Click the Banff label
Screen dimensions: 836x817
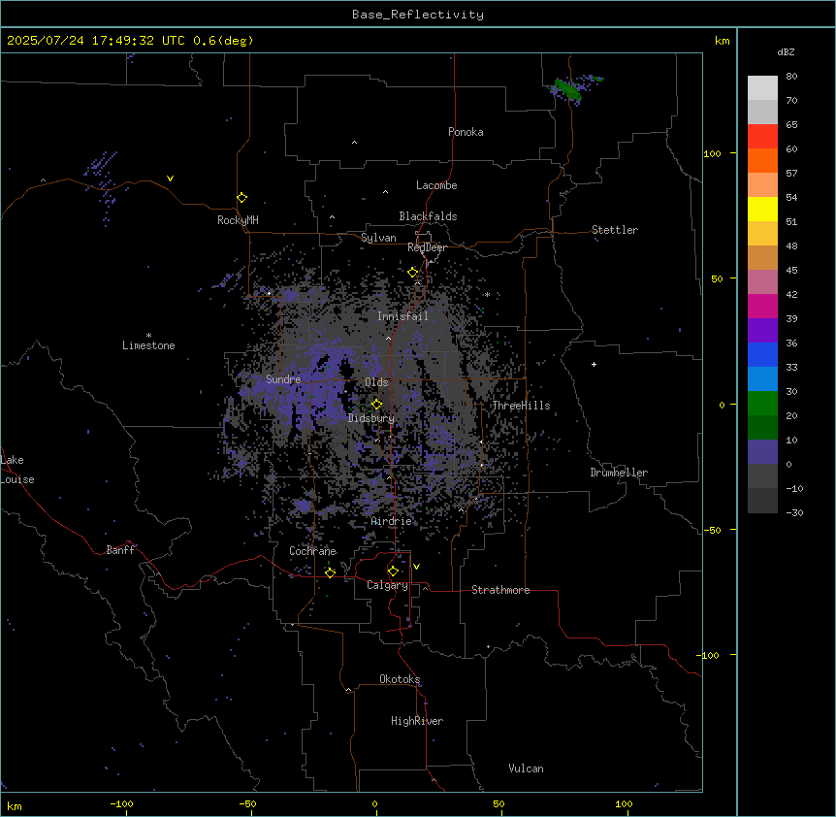[x=120, y=550]
